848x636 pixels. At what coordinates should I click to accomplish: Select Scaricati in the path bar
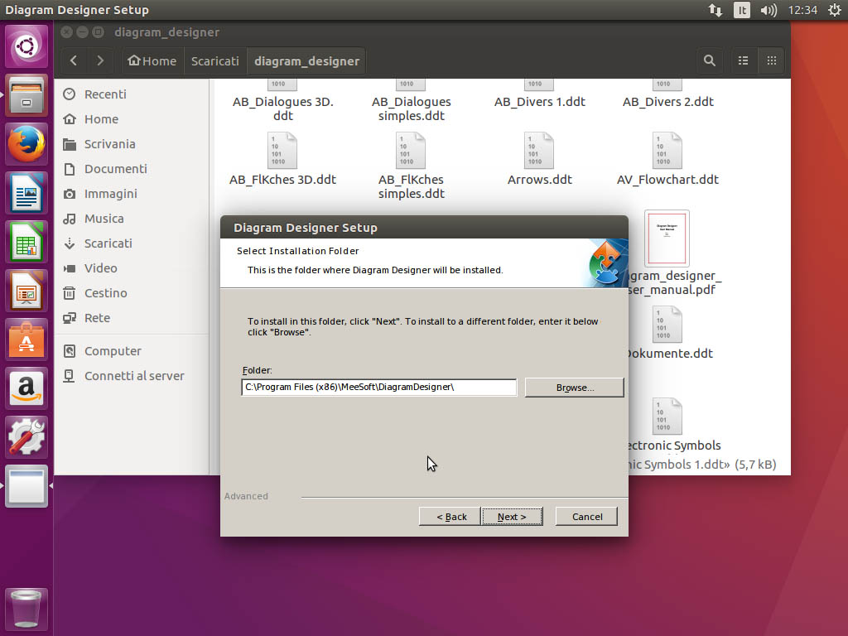pyautogui.click(x=214, y=60)
